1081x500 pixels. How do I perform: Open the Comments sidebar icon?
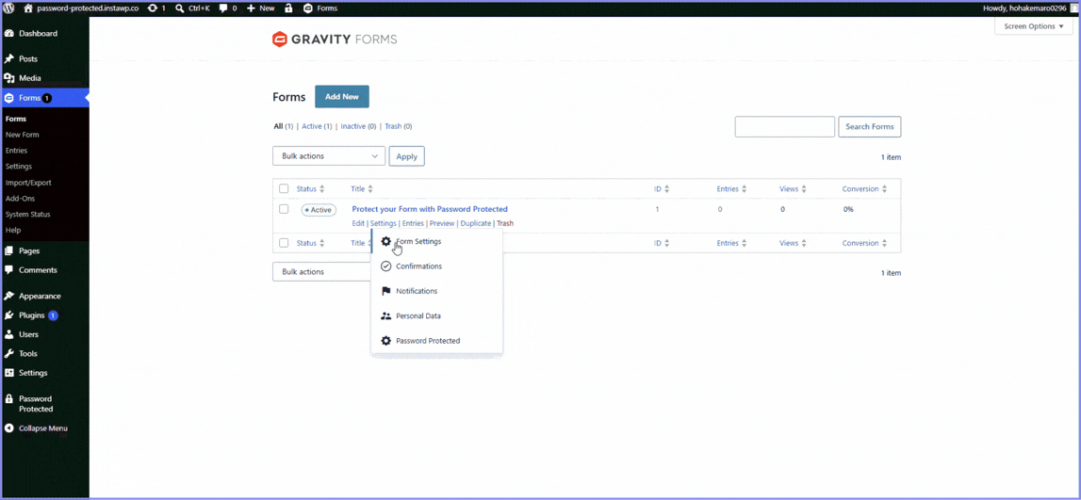[x=9, y=270]
